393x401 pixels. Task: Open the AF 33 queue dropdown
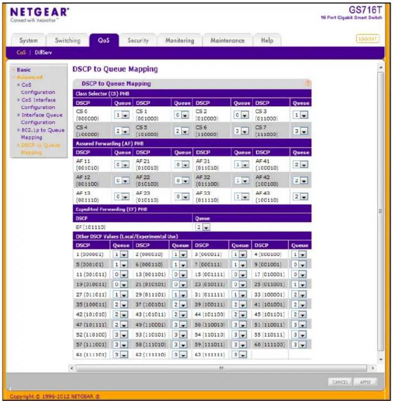point(242,196)
